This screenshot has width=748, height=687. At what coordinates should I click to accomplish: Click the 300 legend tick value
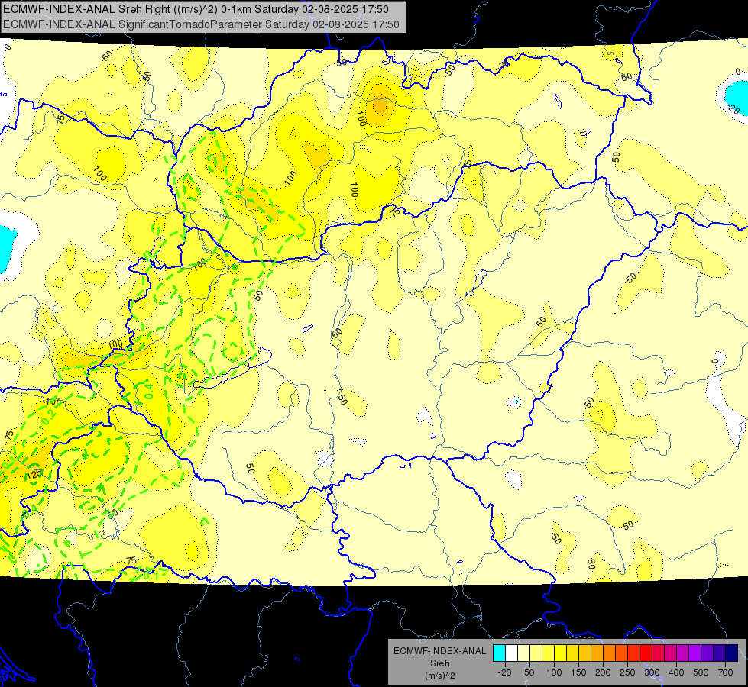(652, 672)
